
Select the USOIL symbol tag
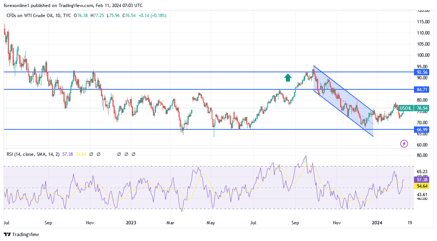point(405,108)
